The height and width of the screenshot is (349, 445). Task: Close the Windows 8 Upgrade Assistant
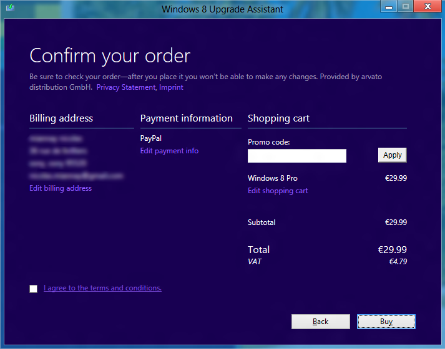coord(428,7)
